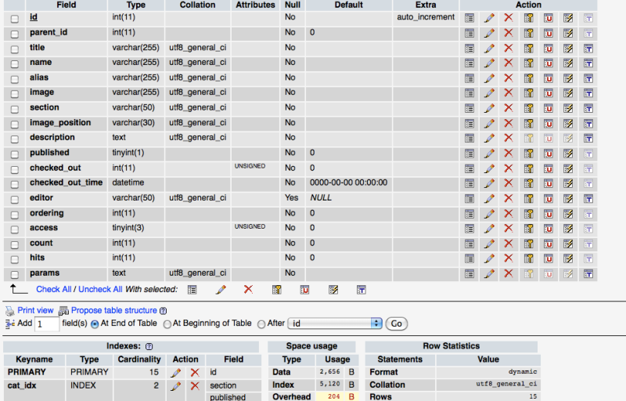Click the Check All link
626x401 pixels.
54,290
